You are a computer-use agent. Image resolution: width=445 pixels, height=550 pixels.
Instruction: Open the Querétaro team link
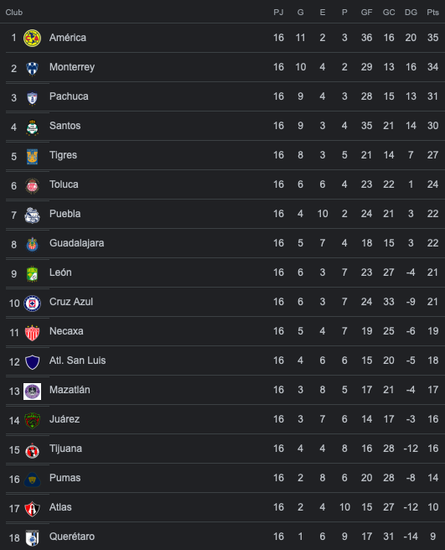tap(72, 537)
